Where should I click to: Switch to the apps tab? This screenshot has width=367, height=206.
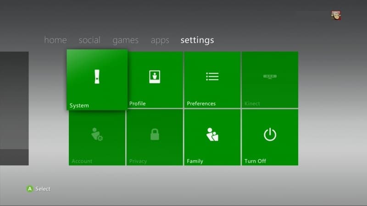pyautogui.click(x=160, y=40)
